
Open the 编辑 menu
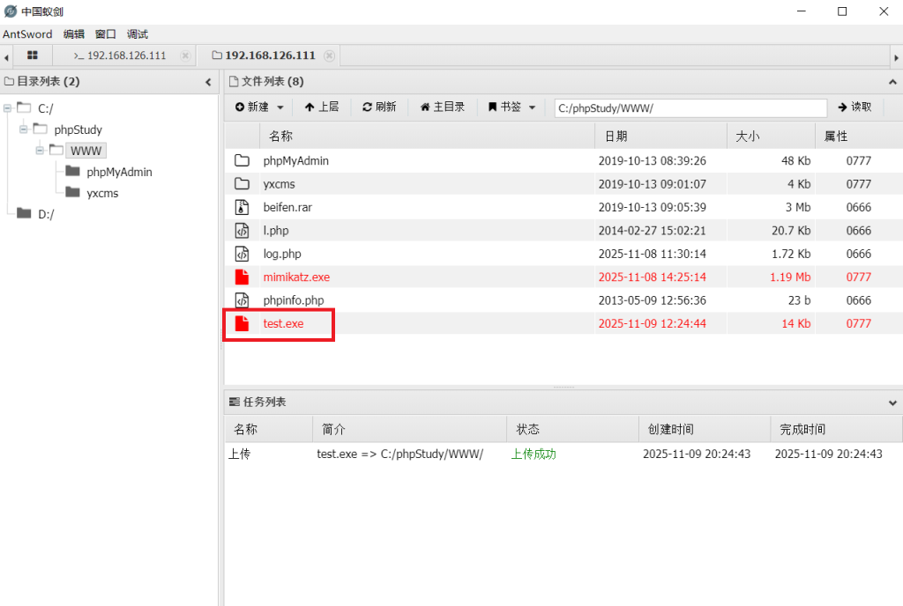point(74,34)
